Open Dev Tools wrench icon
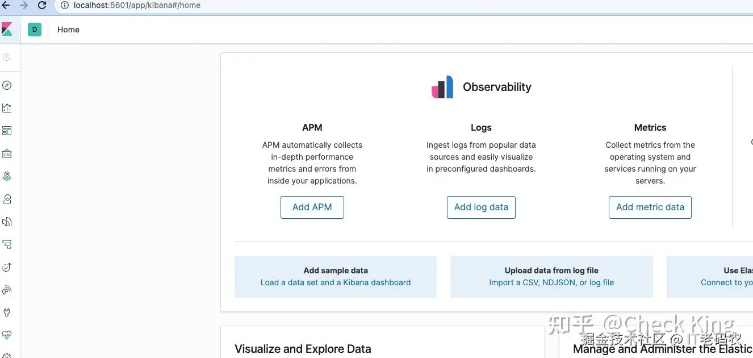The width and height of the screenshot is (753, 358). pos(7,313)
